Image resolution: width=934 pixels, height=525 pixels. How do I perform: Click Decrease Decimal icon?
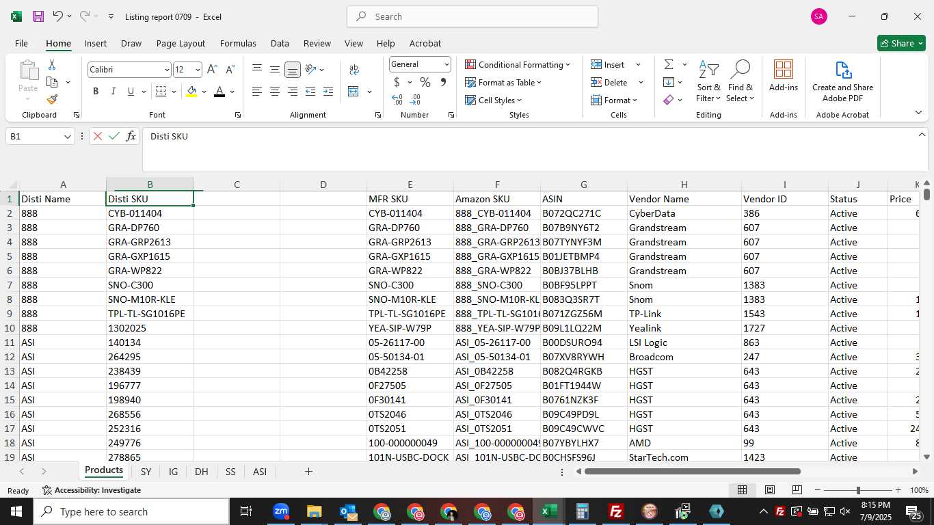pos(416,100)
